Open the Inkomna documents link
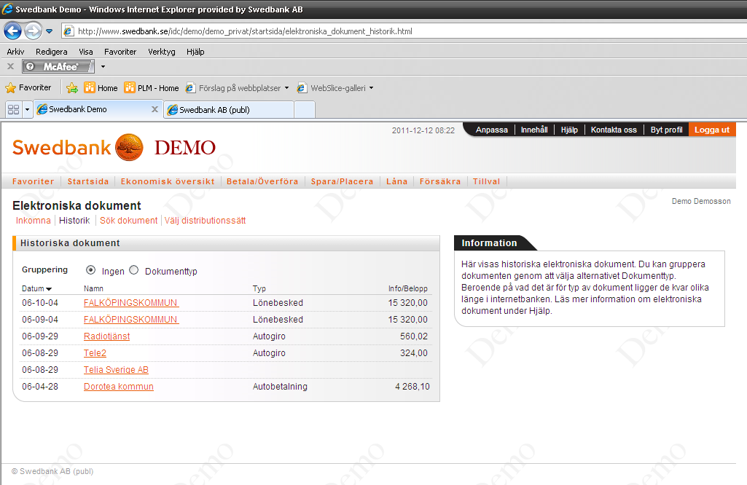747x485 pixels. coord(34,221)
